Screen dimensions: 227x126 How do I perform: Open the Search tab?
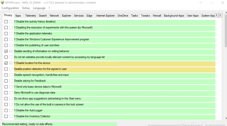(43, 16)
